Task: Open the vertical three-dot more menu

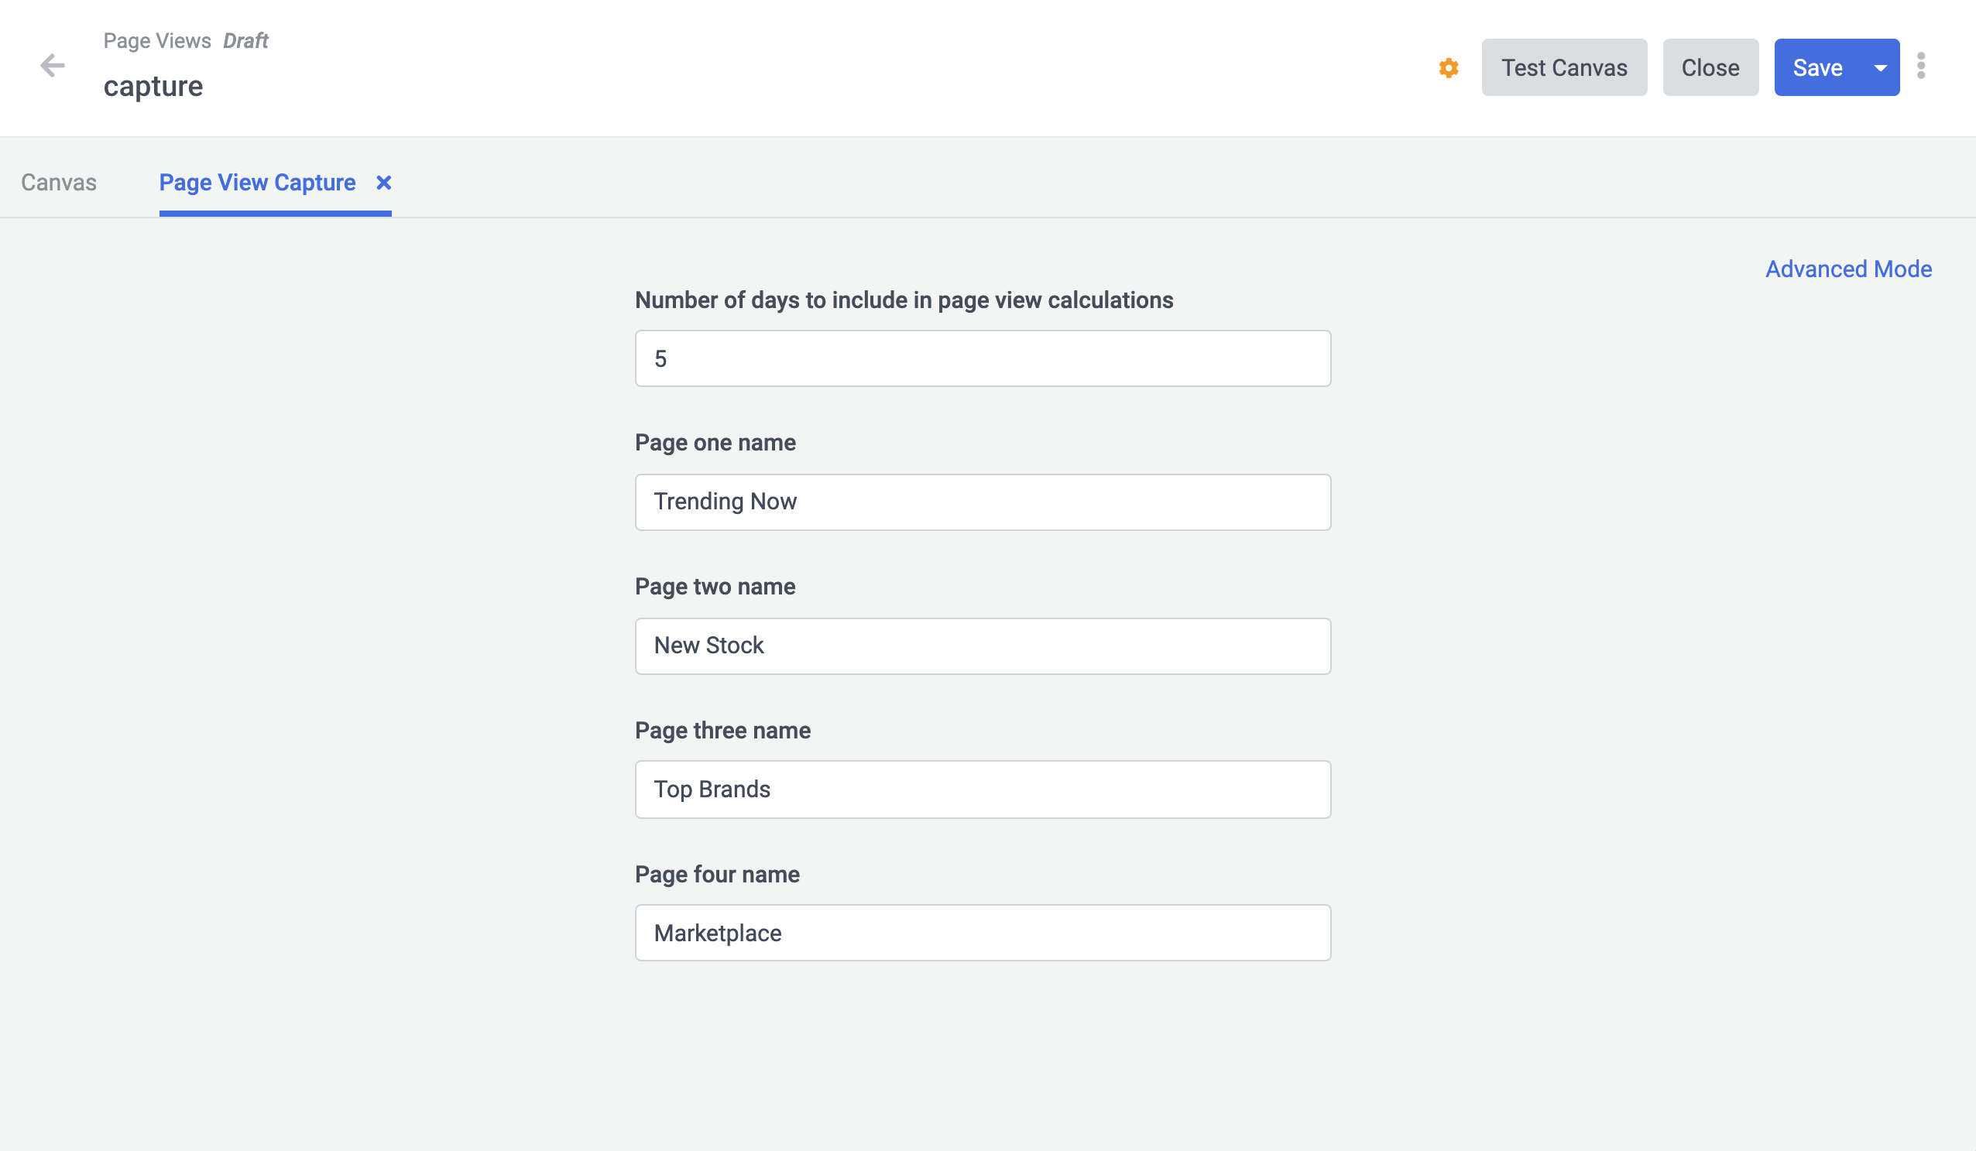Action: [1920, 67]
